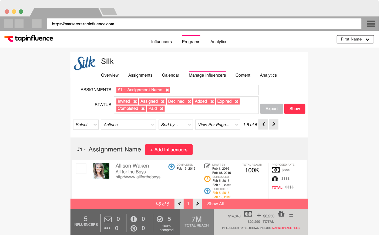Switch to the Assignments tab
This screenshot has width=379, height=235.
(140, 75)
